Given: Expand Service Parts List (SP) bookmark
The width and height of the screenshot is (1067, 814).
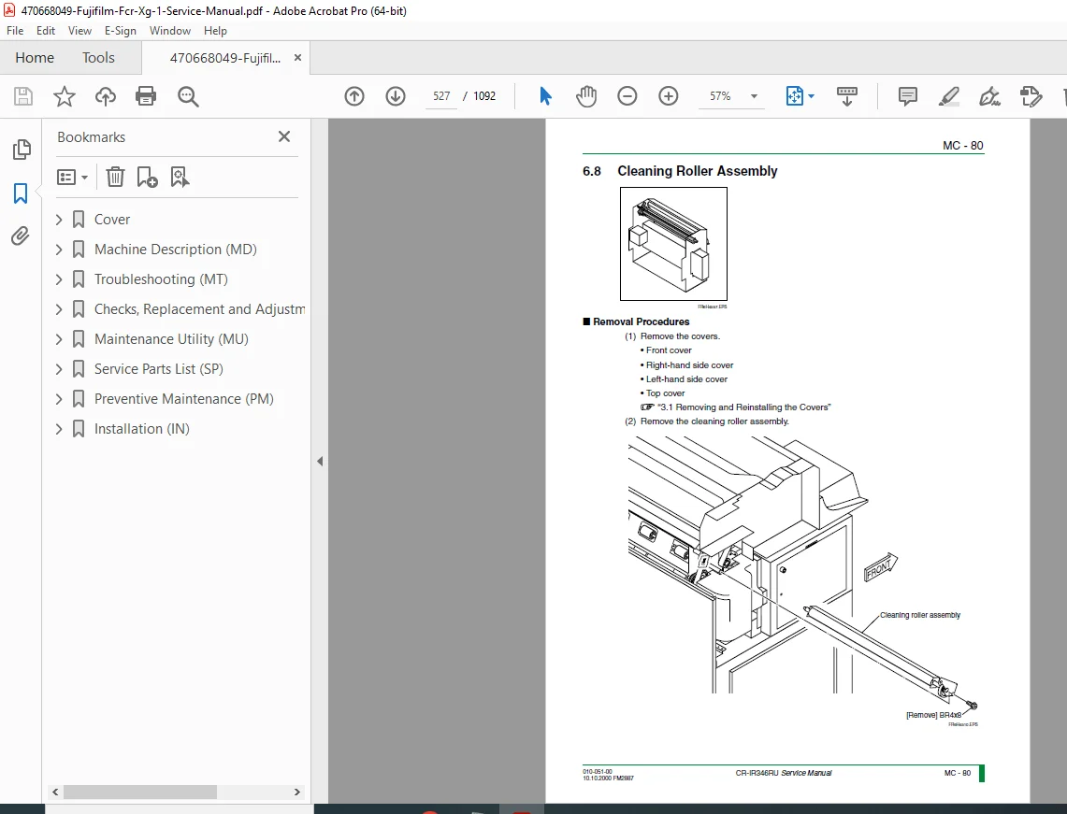Looking at the screenshot, I should [59, 369].
